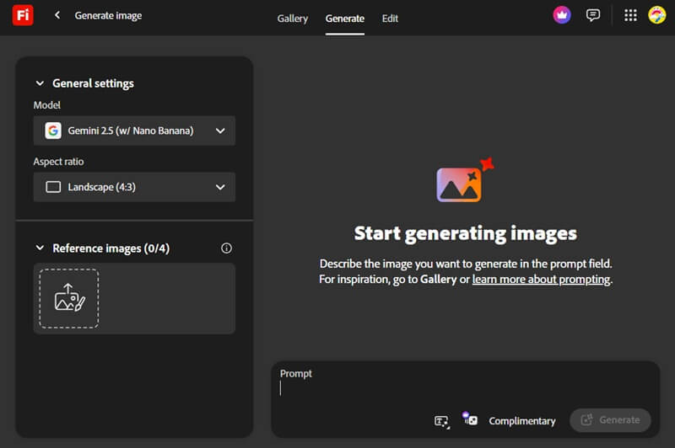Open the feedback chat icon

click(593, 15)
